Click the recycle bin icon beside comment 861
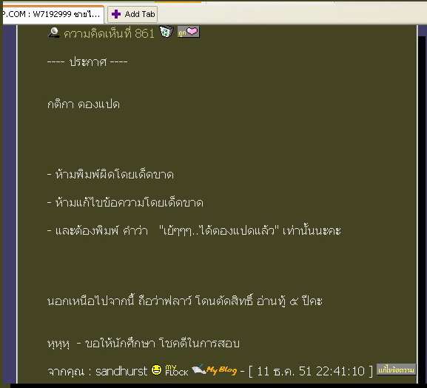Viewport: 427px width, 388px height. click(x=166, y=31)
